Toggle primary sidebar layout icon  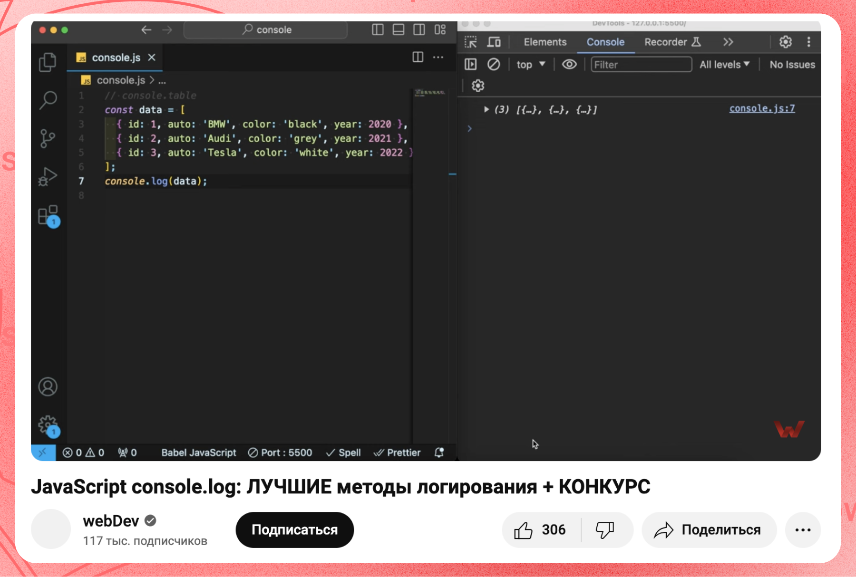pyautogui.click(x=378, y=29)
